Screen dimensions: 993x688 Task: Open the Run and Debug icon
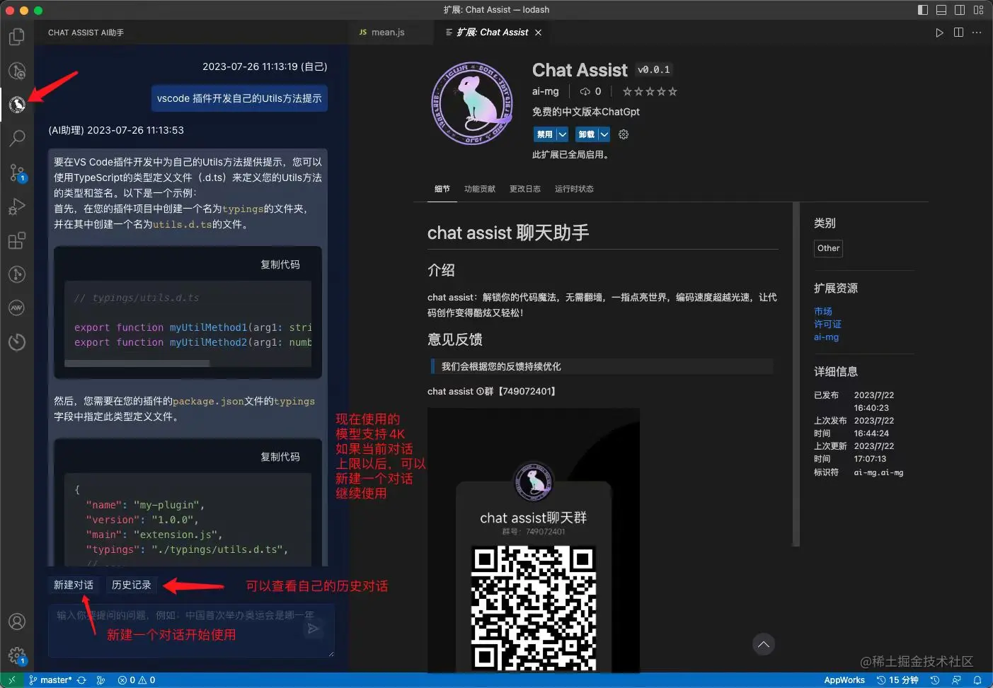pos(17,206)
